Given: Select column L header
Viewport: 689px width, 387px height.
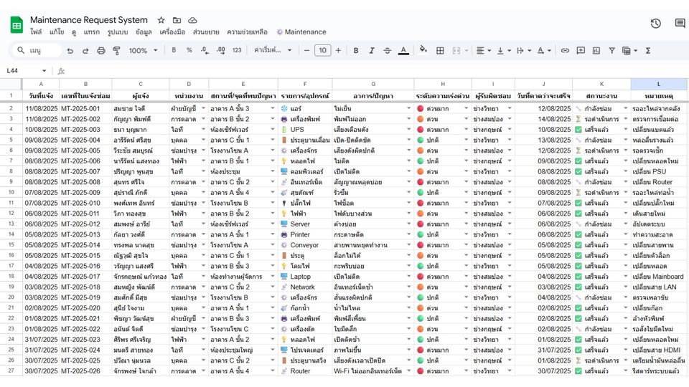Looking at the screenshot, I should point(659,84).
